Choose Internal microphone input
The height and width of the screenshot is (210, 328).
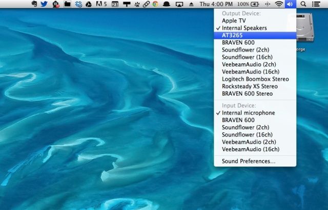[x=255, y=113]
